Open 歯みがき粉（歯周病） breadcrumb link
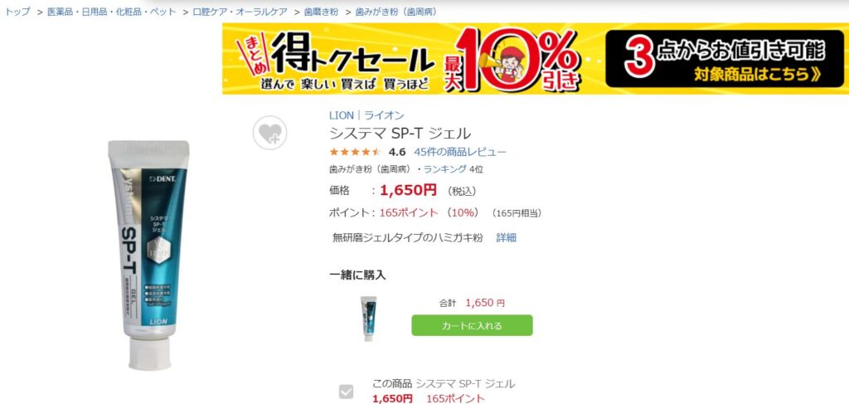This screenshot has height=404, width=849. (x=395, y=12)
